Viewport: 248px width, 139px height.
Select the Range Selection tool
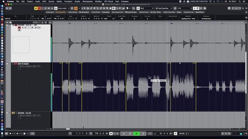coord(88,8)
